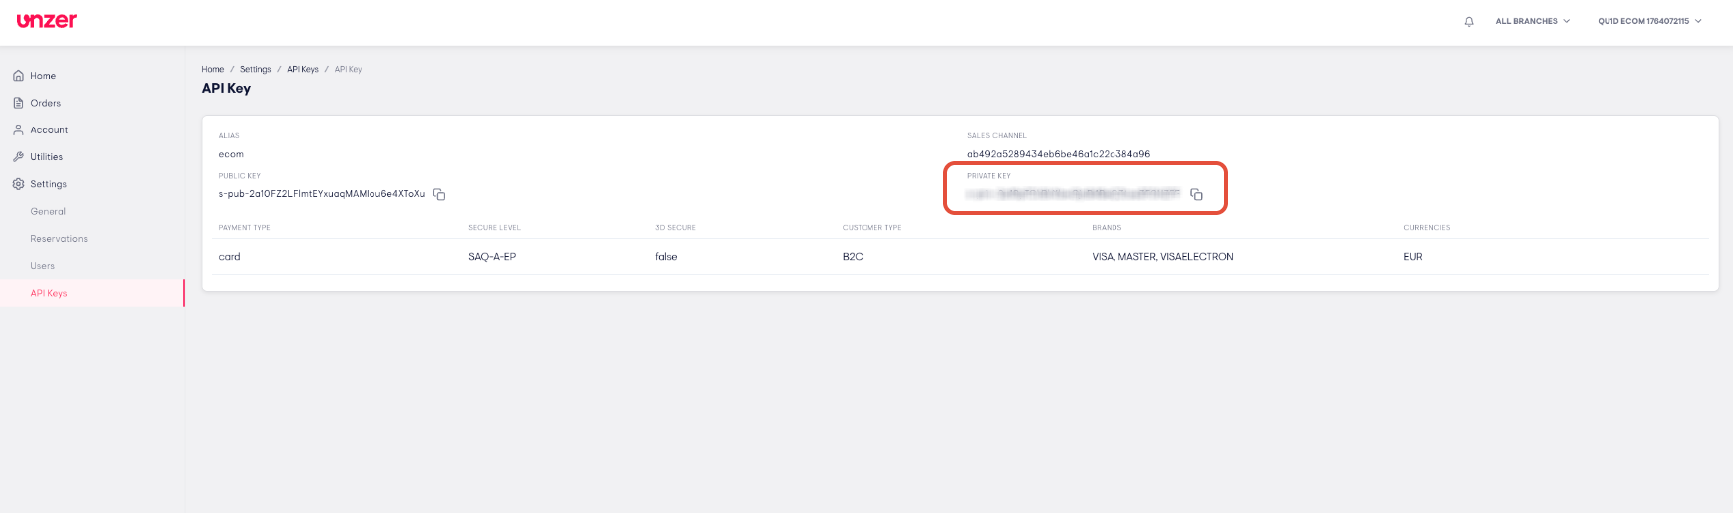This screenshot has width=1733, height=513.
Task: Click the alias value ecom
Action: [231, 154]
